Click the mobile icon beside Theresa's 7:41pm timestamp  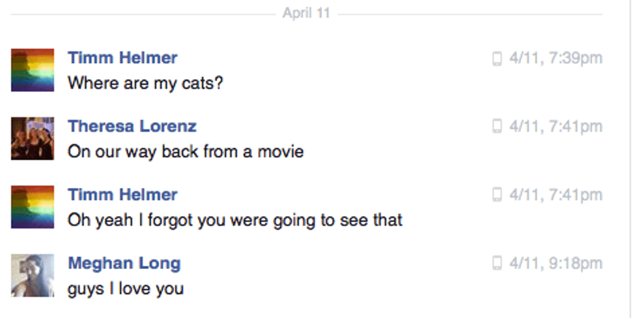point(497,127)
